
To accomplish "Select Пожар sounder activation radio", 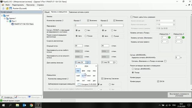I will pyautogui.click(x=133, y=73).
